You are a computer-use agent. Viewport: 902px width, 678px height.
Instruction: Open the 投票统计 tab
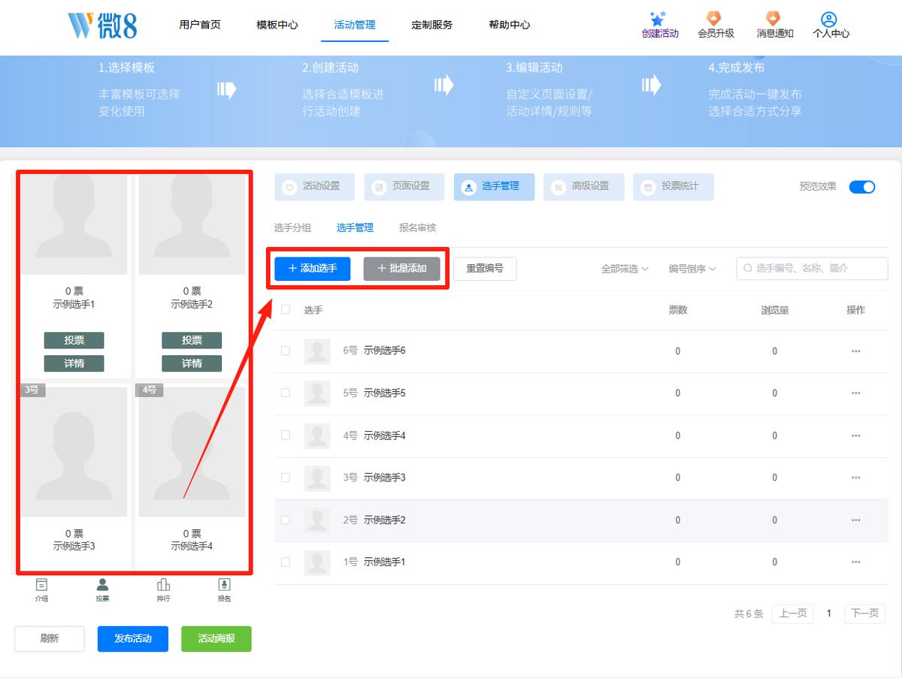pyautogui.click(x=673, y=187)
